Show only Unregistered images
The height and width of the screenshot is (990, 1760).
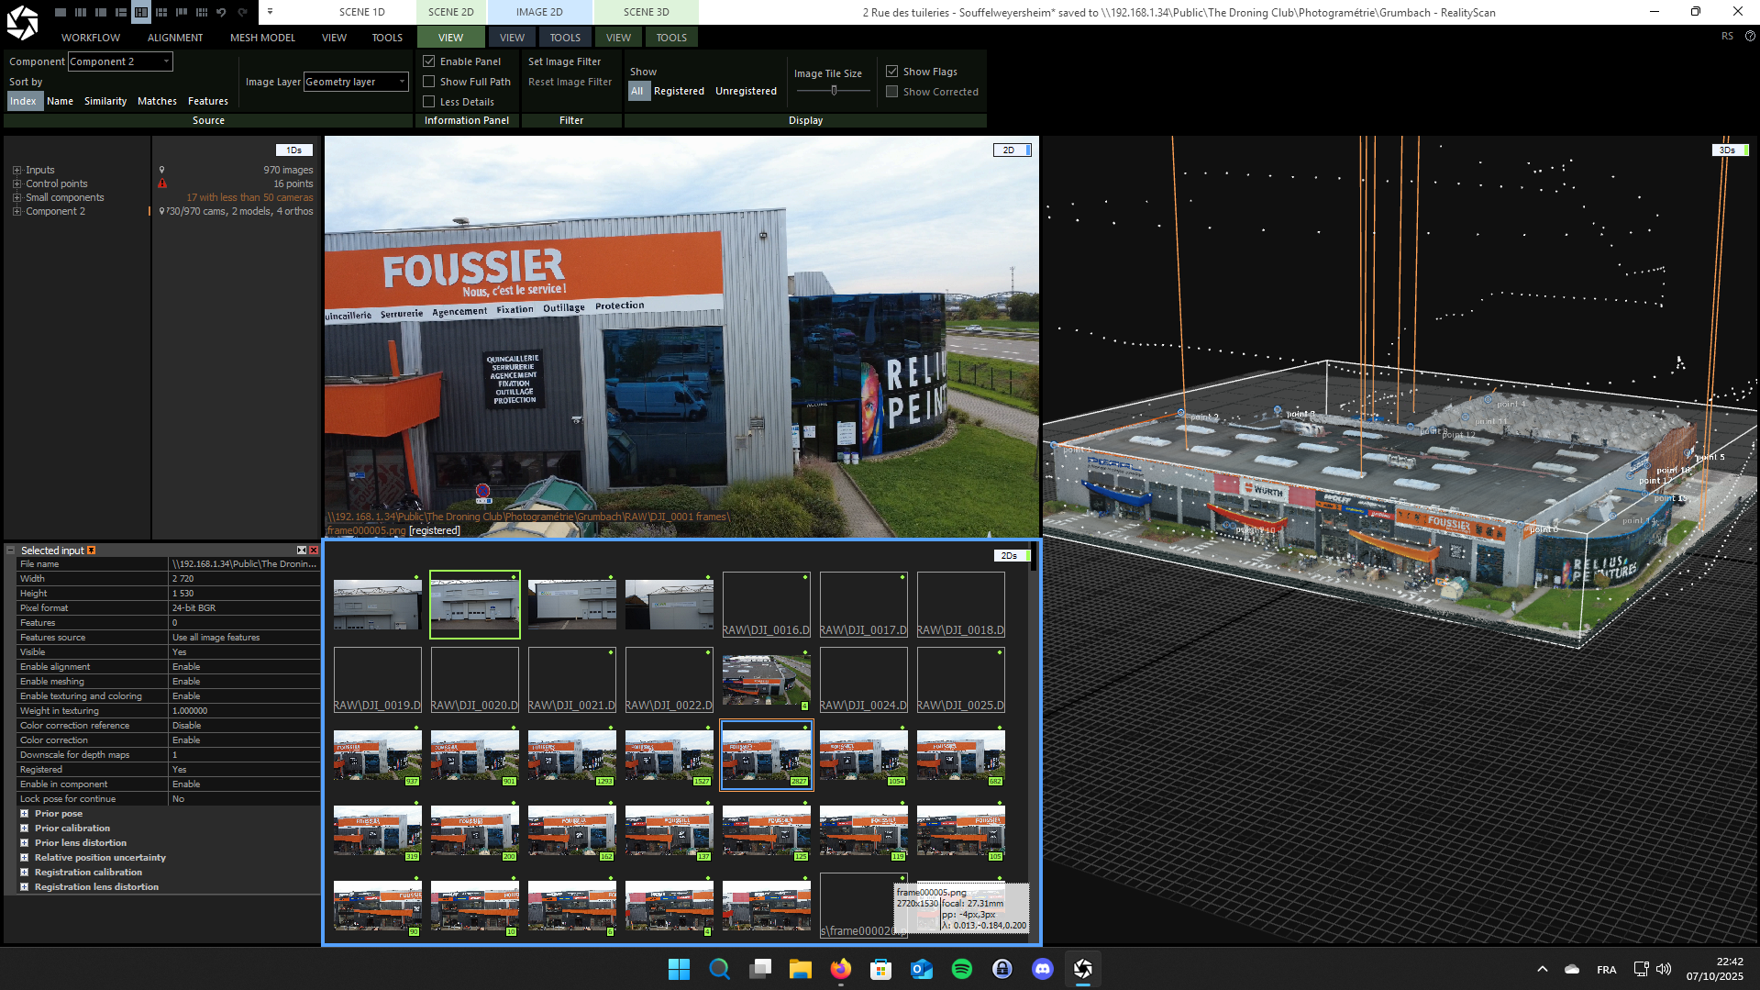point(746,91)
